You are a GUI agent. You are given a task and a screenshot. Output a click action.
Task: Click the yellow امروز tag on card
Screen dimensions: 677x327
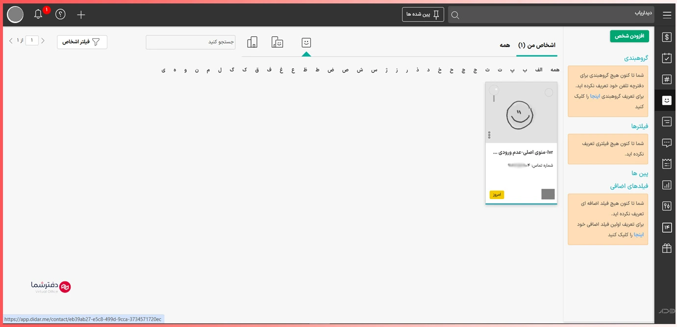497,195
